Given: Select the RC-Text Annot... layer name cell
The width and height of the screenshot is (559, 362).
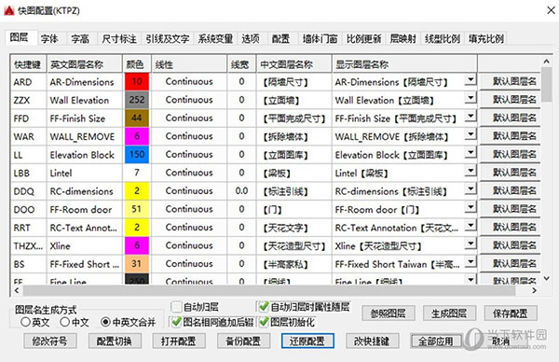Looking at the screenshot, I should tap(85, 228).
